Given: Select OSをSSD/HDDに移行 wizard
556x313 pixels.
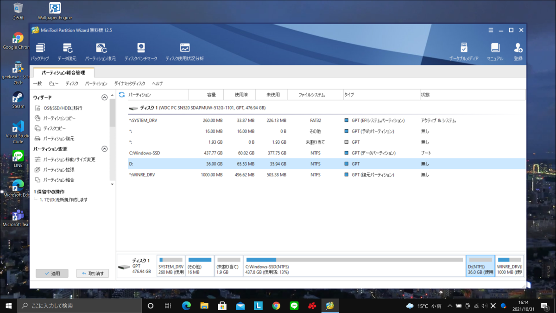Looking at the screenshot, I should (58, 108).
